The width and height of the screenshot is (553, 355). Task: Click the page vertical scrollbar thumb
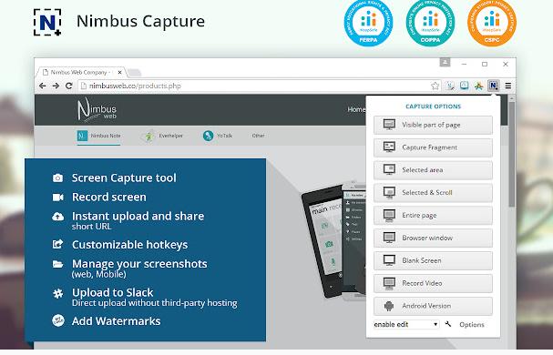pyautogui.click(x=511, y=155)
